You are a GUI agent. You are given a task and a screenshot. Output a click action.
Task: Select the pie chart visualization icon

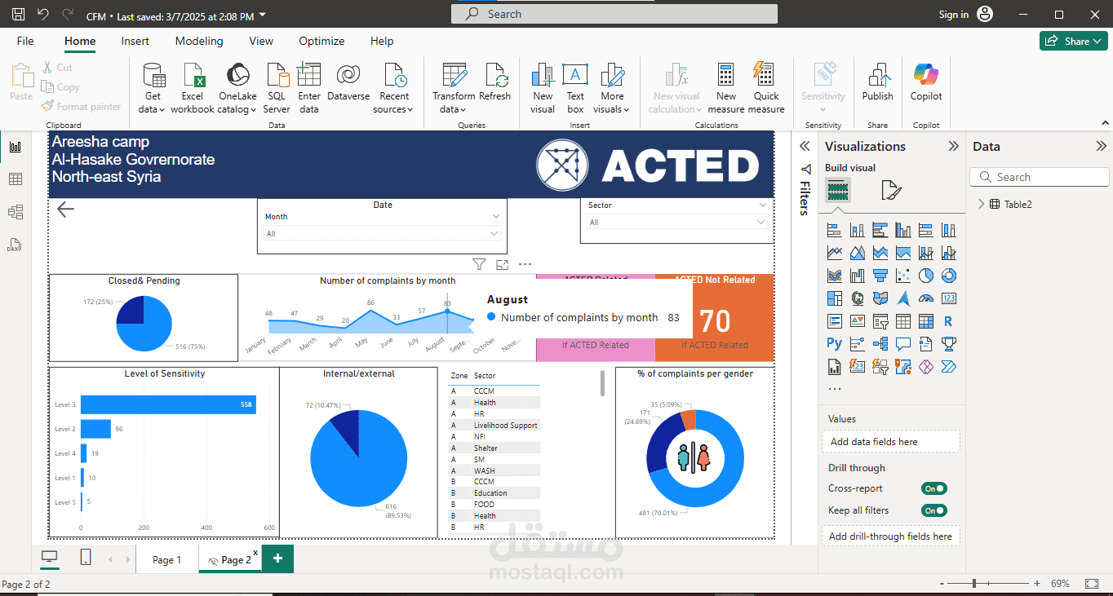(925, 276)
